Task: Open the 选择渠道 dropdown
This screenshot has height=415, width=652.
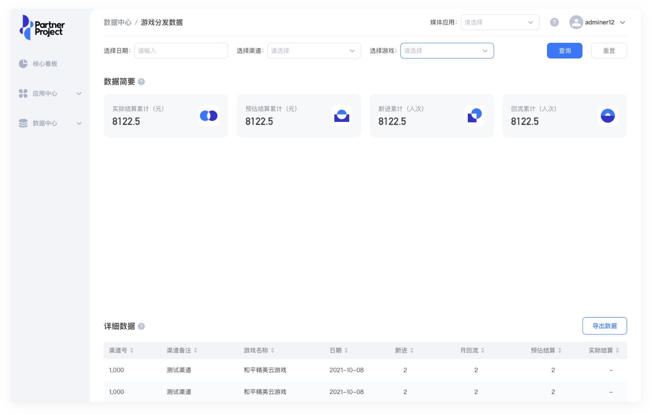Action: [314, 51]
